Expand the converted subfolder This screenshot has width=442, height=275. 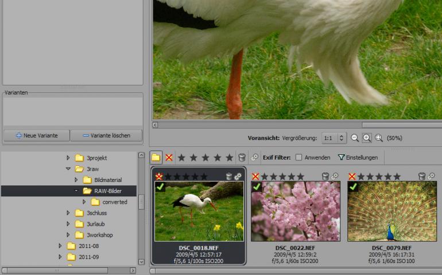coord(84,202)
